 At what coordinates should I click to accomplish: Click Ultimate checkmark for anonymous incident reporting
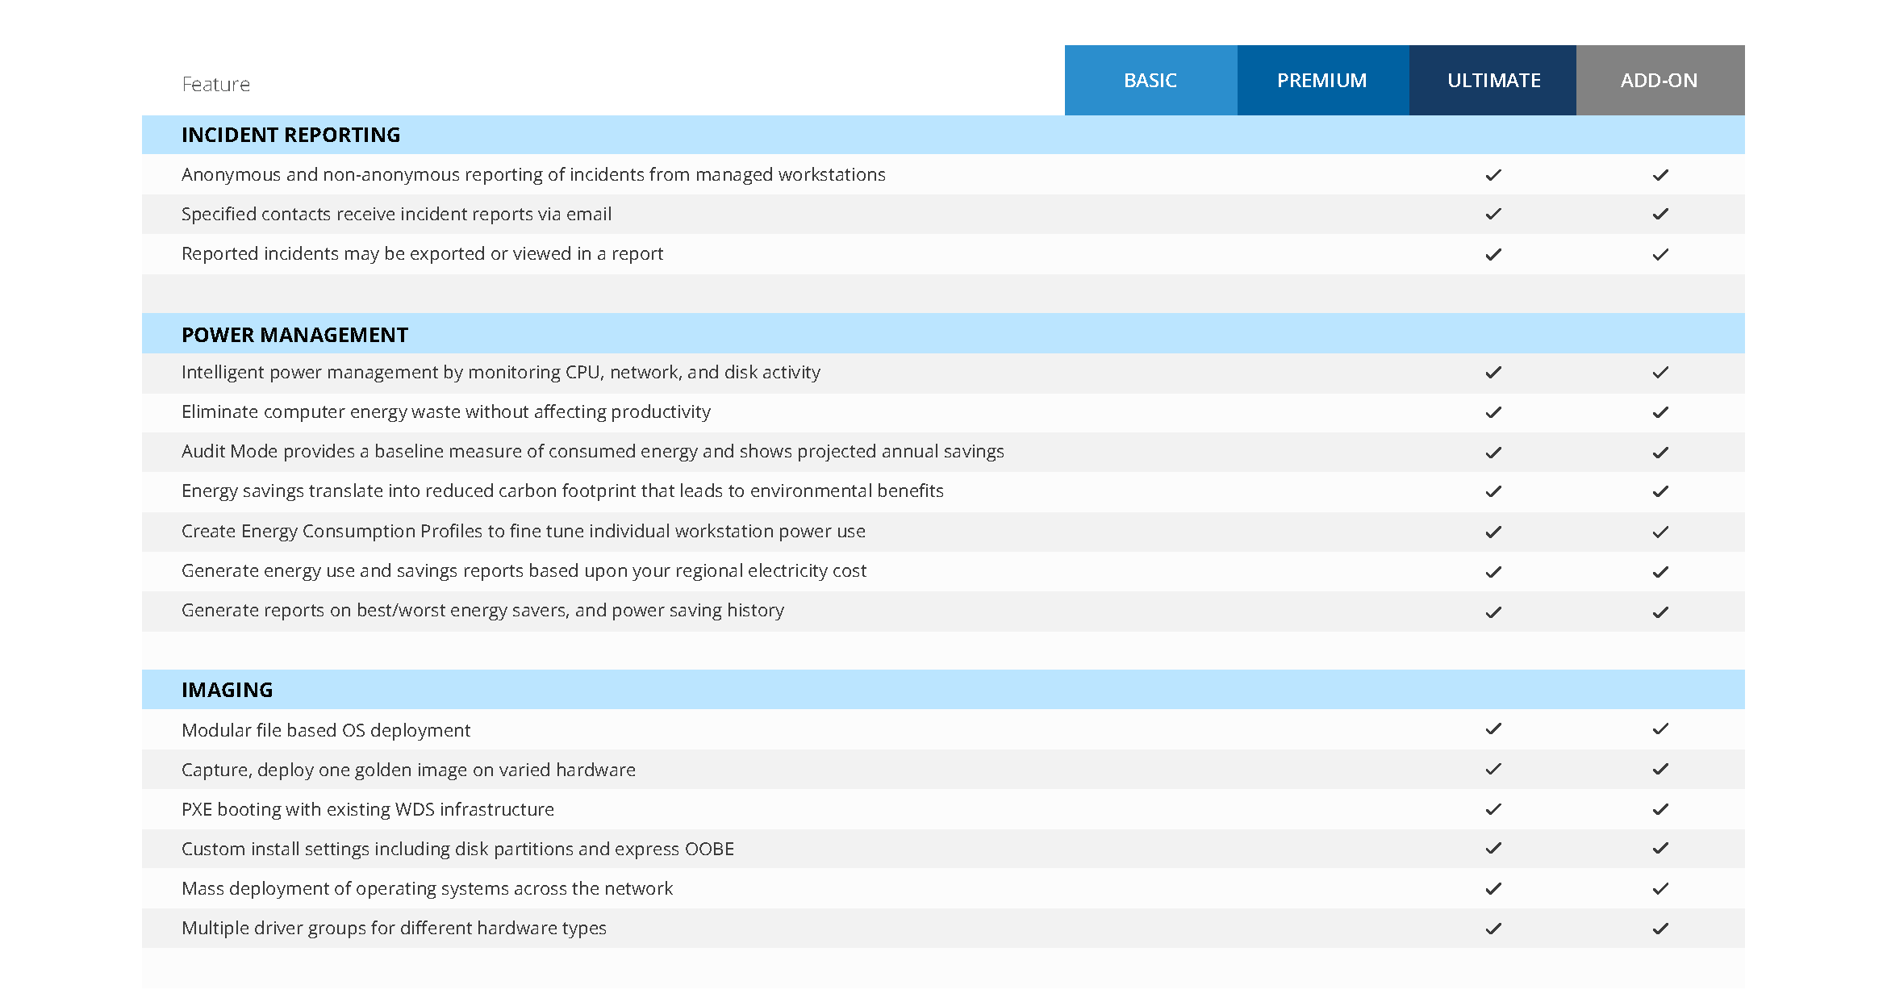click(x=1493, y=175)
